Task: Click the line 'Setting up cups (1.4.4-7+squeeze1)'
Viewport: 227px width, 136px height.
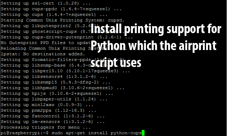Action: (x=54, y=14)
